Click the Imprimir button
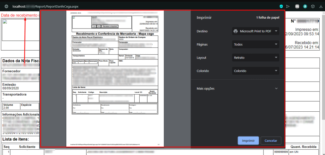Image resolution: width=325 pixels, height=155 pixels. 248,140
